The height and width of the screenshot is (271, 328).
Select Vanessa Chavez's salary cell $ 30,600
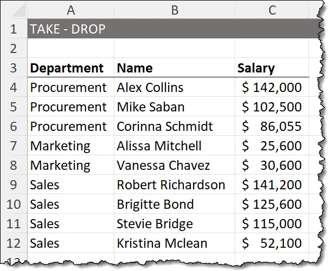pyautogui.click(x=272, y=166)
